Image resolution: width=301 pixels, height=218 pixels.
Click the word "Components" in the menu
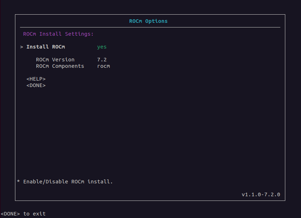click(x=68, y=66)
